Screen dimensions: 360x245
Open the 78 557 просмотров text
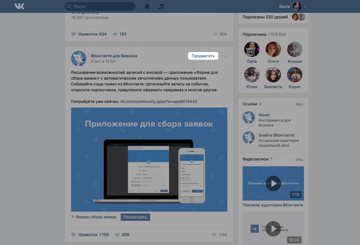point(89,18)
